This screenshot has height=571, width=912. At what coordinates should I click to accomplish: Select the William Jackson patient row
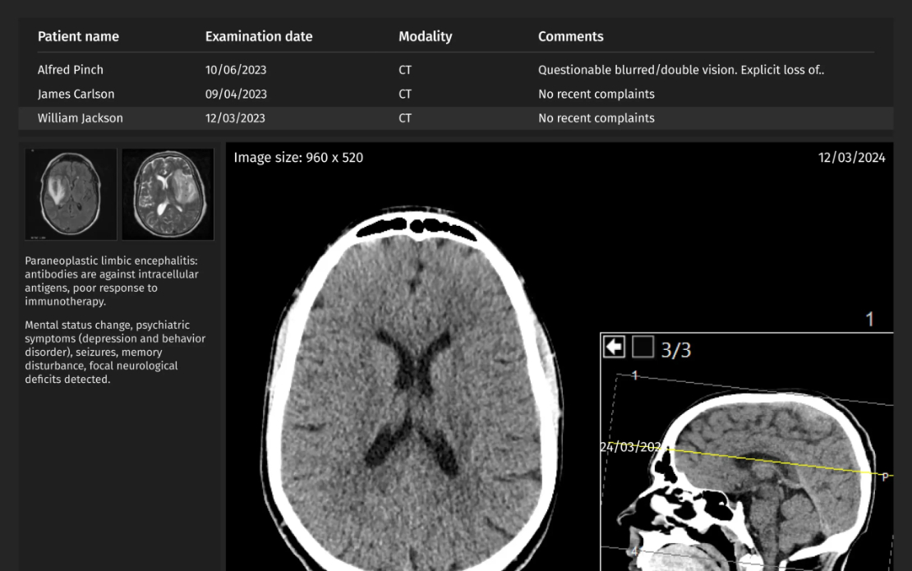tap(456, 118)
